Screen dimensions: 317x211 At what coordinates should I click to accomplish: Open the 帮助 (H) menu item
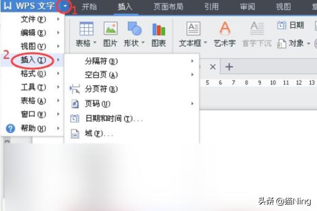pos(33,128)
